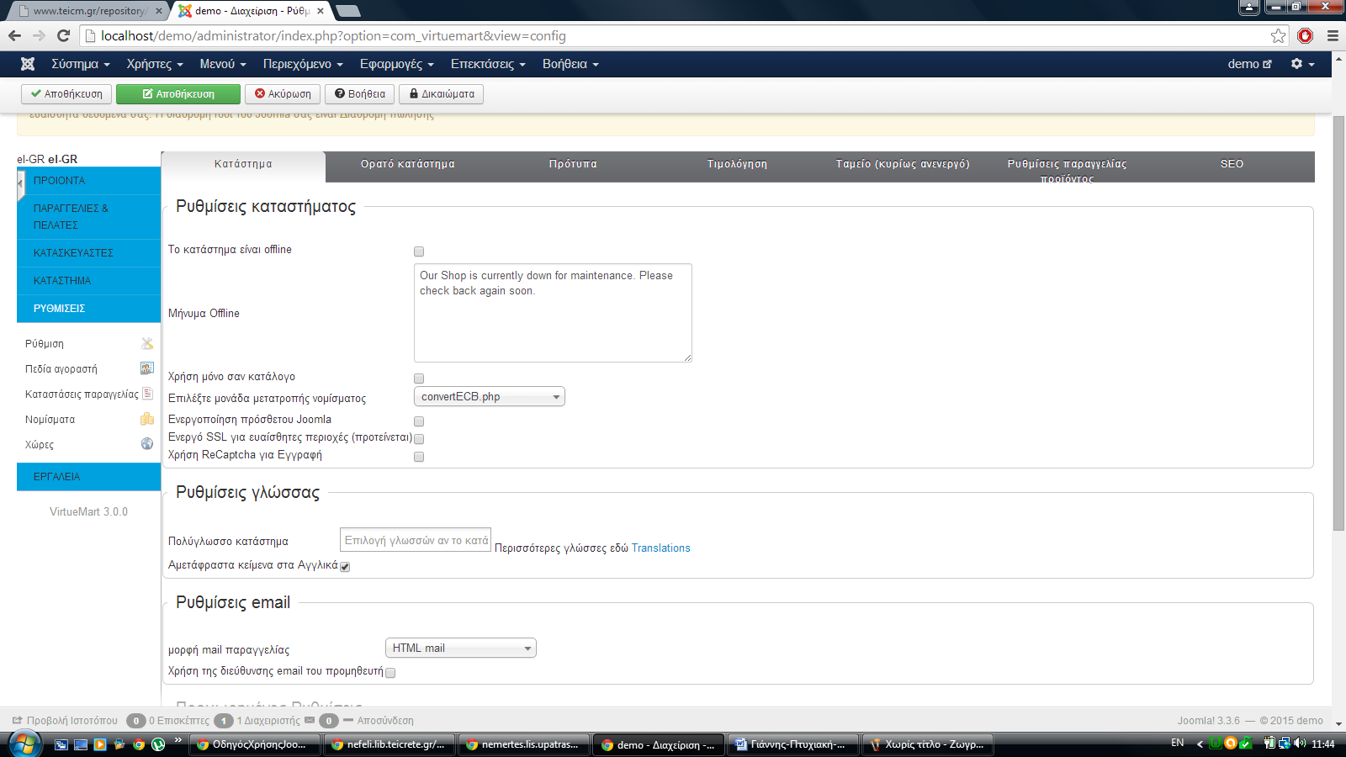Click the media player quick launch icon
The width and height of the screenshot is (1346, 757).
100,744
